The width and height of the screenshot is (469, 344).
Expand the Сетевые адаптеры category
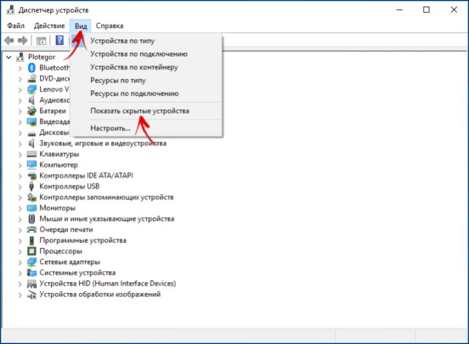click(x=20, y=262)
